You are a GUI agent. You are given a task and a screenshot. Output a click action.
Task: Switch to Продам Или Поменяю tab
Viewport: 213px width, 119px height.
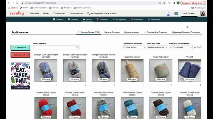tap(155, 32)
